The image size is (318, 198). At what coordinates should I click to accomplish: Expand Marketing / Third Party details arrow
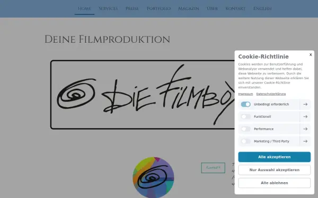(305, 141)
